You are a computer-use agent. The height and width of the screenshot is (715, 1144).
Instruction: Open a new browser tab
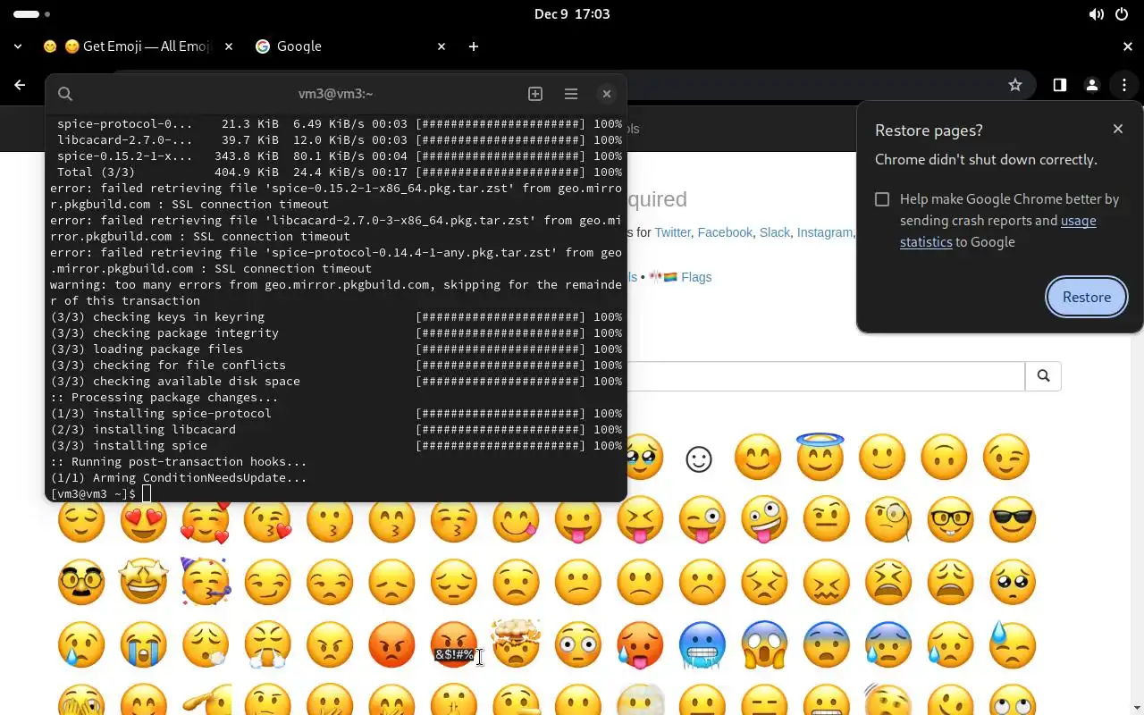pyautogui.click(x=474, y=46)
